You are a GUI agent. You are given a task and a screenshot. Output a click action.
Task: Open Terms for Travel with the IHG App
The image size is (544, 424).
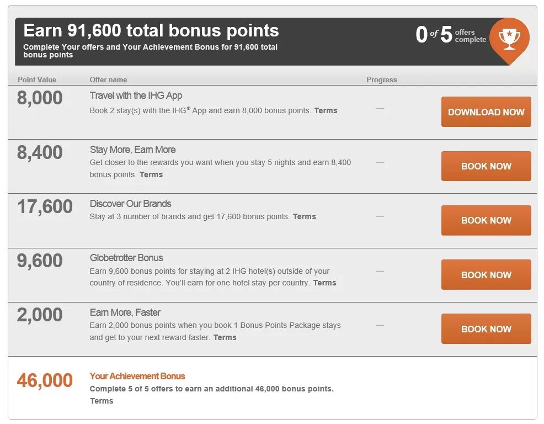click(326, 110)
